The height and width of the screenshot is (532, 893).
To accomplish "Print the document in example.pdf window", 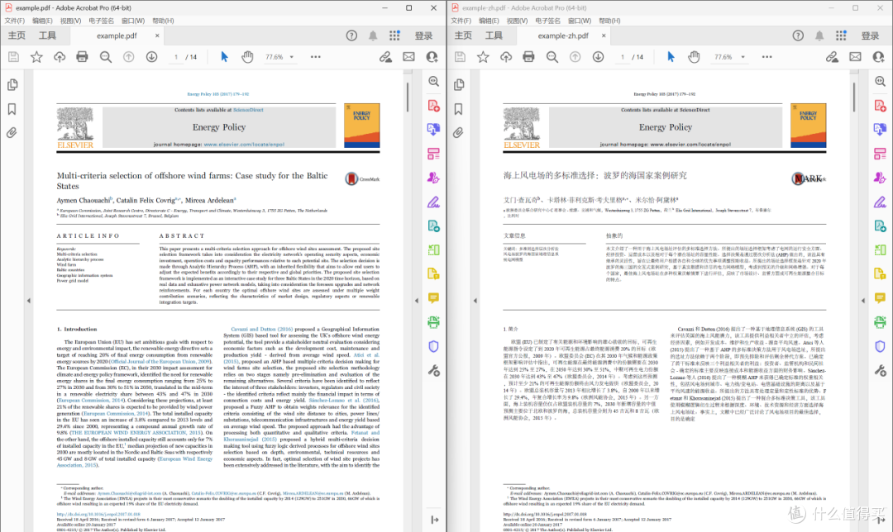I will click(82, 57).
